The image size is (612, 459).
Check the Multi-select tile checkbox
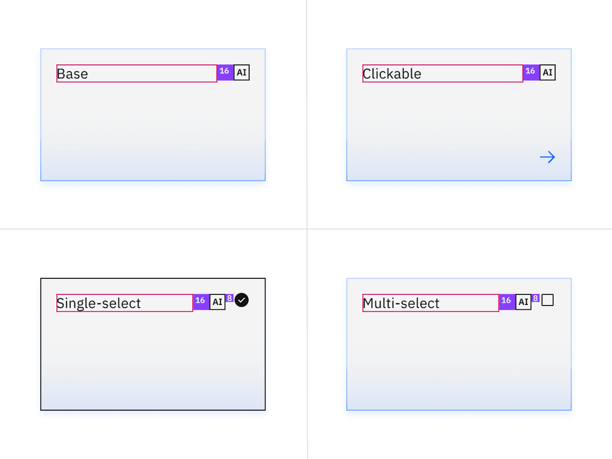pyautogui.click(x=548, y=300)
